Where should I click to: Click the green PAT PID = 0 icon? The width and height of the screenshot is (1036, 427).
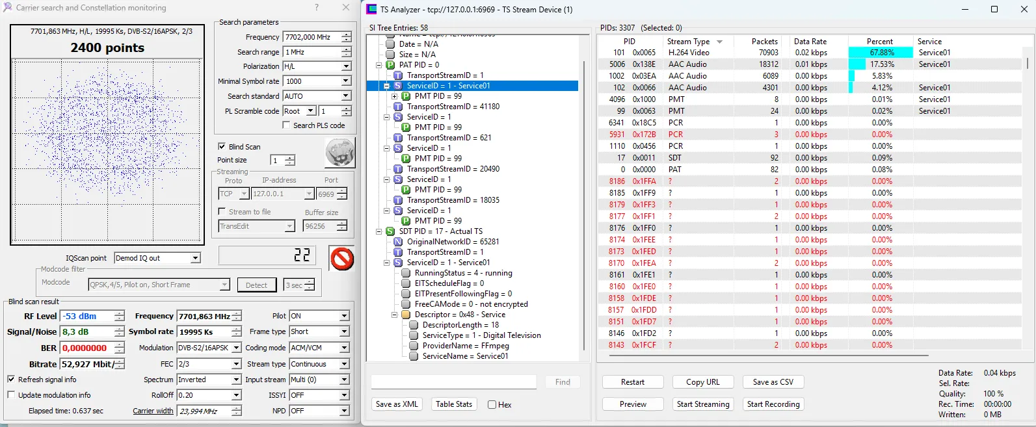click(390, 65)
